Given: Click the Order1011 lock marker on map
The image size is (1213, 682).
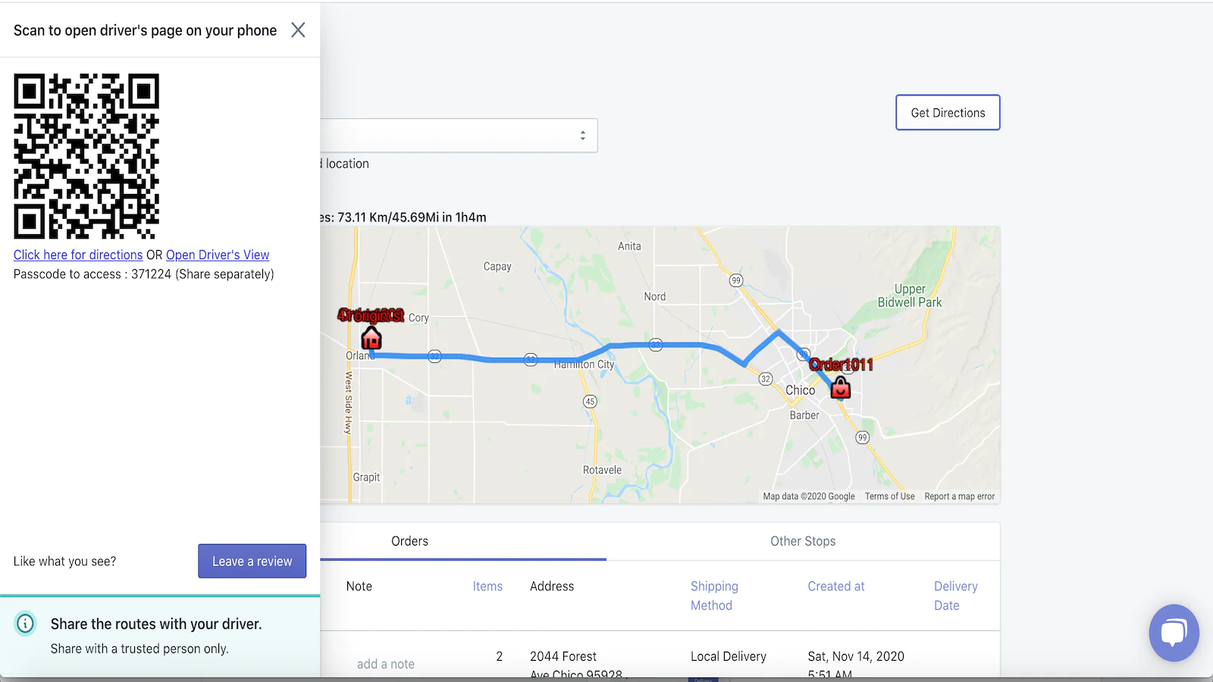Looking at the screenshot, I should [x=840, y=389].
